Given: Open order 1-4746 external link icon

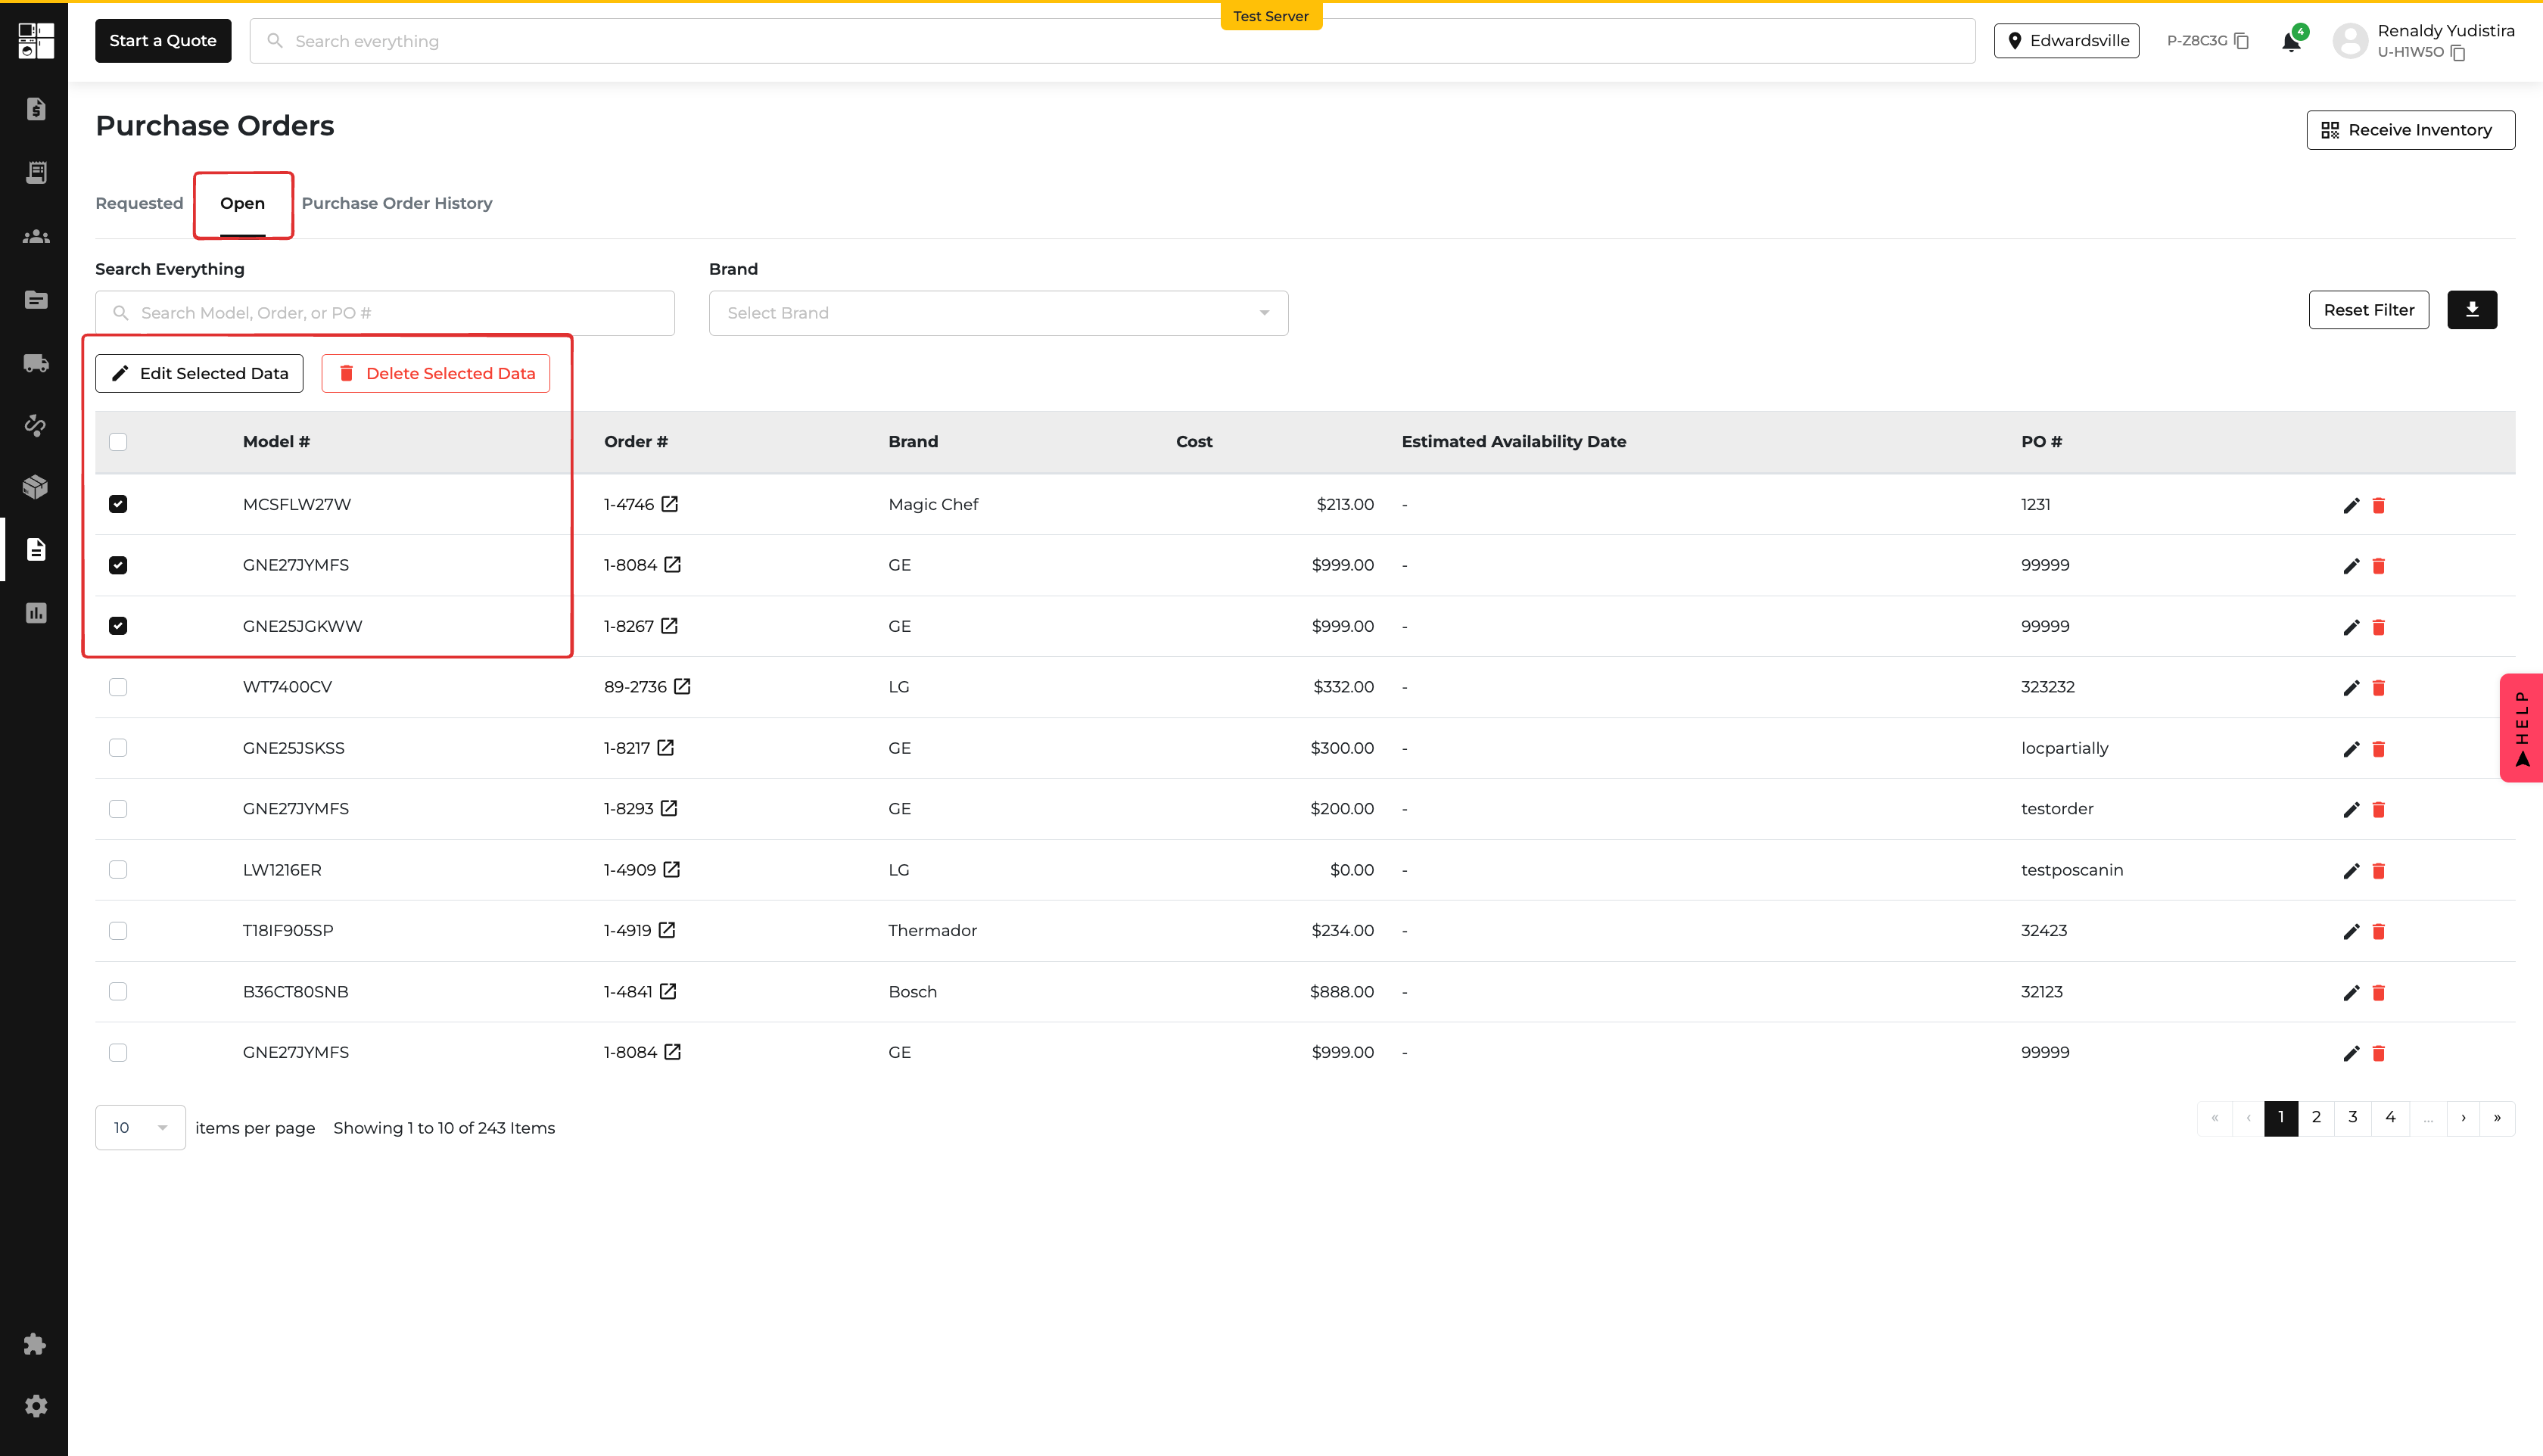Looking at the screenshot, I should point(670,504).
